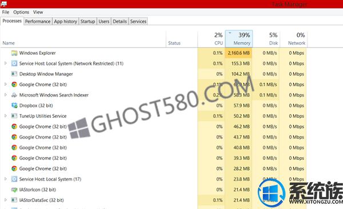This screenshot has width=343, height=209.
Task: Expand Service Host: Local System (Network Restricted)
Action: coord(6,63)
